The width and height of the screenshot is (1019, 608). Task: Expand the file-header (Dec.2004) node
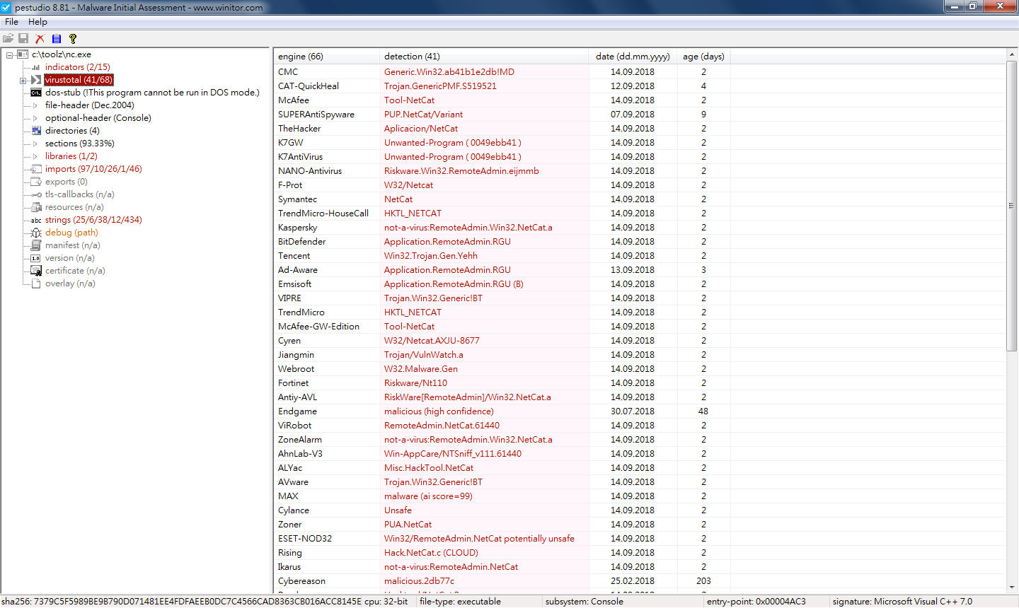[x=35, y=105]
